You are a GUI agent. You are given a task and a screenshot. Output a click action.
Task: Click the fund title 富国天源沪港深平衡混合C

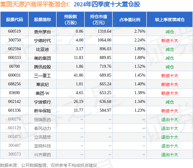click(35, 4)
